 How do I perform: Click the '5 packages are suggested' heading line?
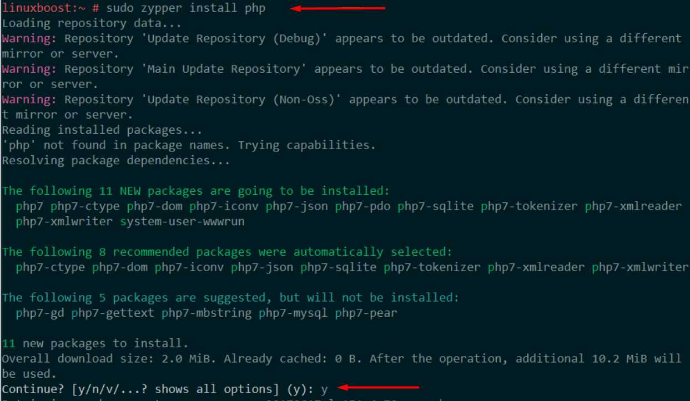point(230,298)
